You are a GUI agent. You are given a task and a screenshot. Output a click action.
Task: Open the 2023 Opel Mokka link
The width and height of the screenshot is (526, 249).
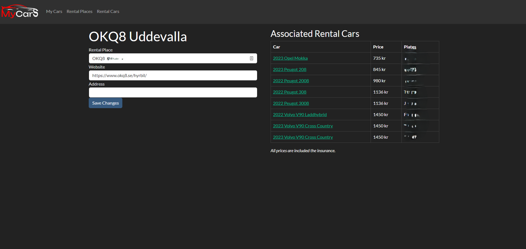click(x=290, y=58)
